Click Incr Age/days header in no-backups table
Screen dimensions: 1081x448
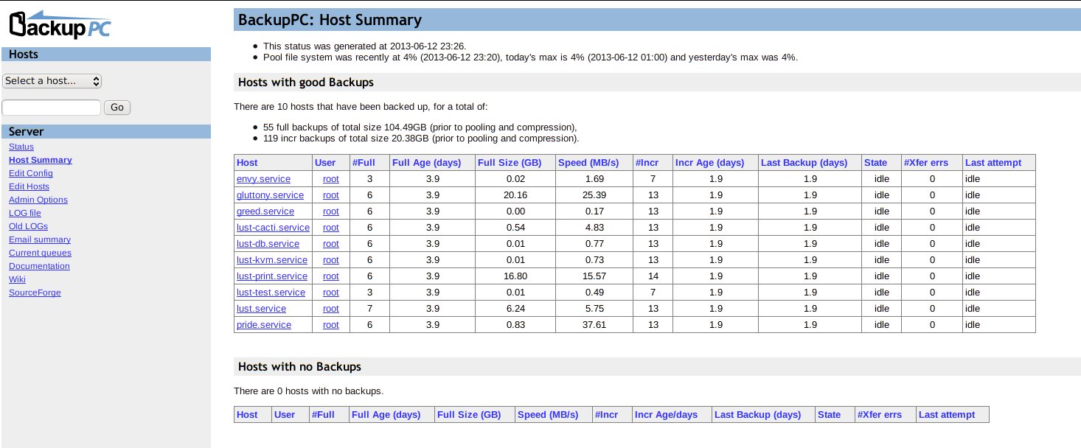(666, 415)
